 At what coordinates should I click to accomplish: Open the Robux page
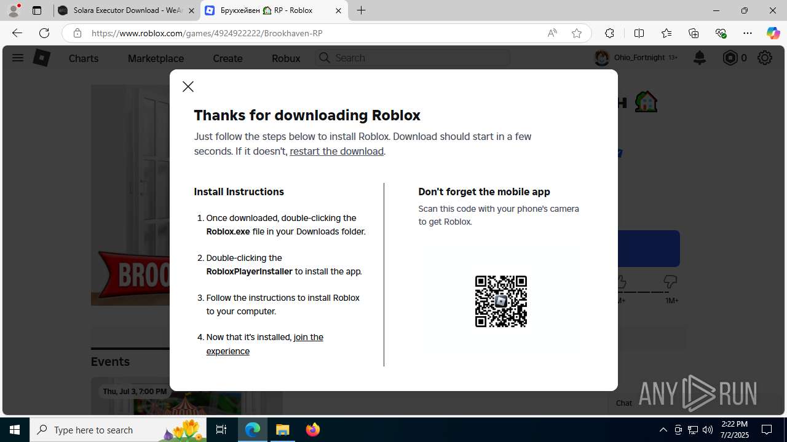pyautogui.click(x=286, y=58)
